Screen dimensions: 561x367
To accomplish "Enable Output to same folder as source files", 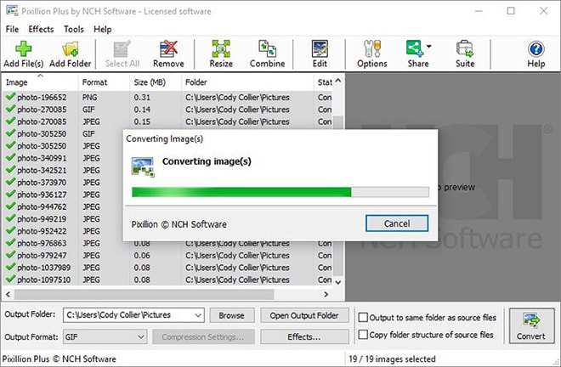I will (x=363, y=317).
